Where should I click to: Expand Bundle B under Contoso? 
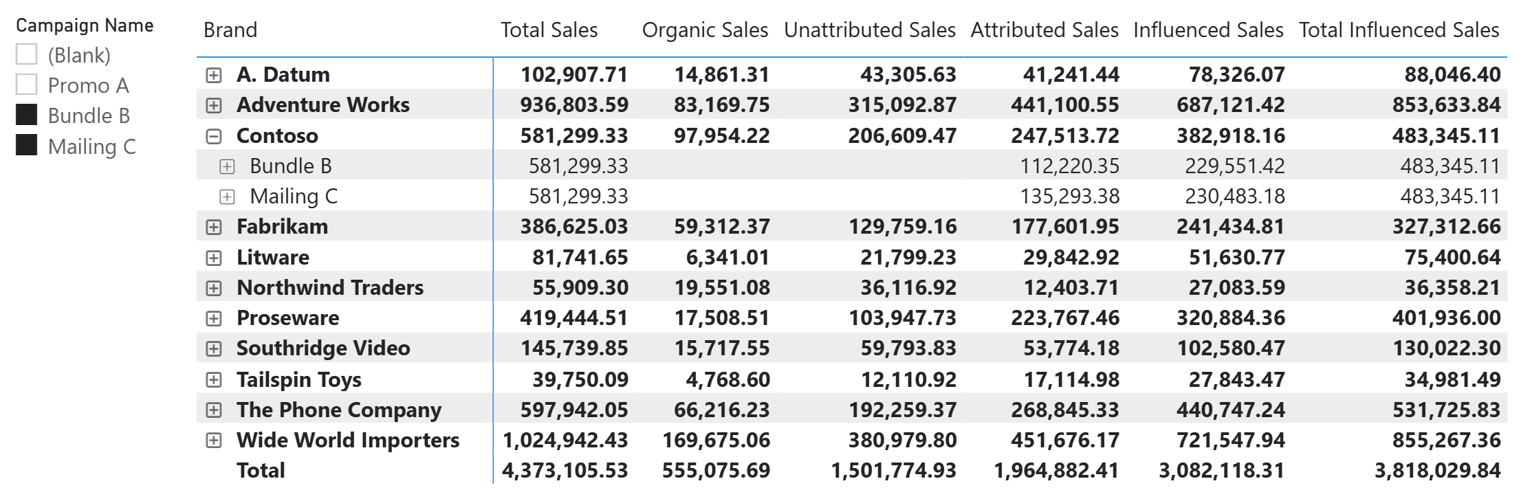point(227,166)
